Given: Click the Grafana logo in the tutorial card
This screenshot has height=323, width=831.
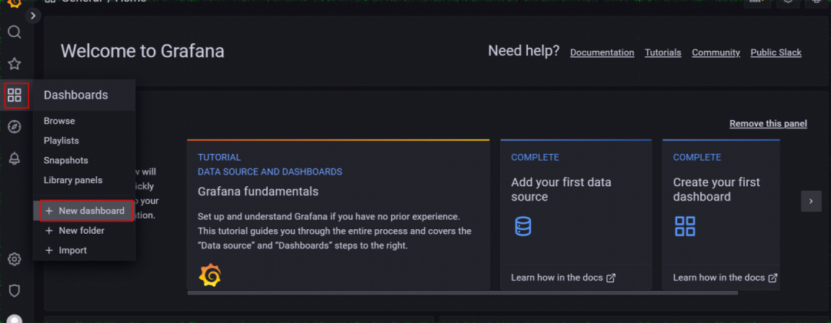Looking at the screenshot, I should pyautogui.click(x=210, y=275).
